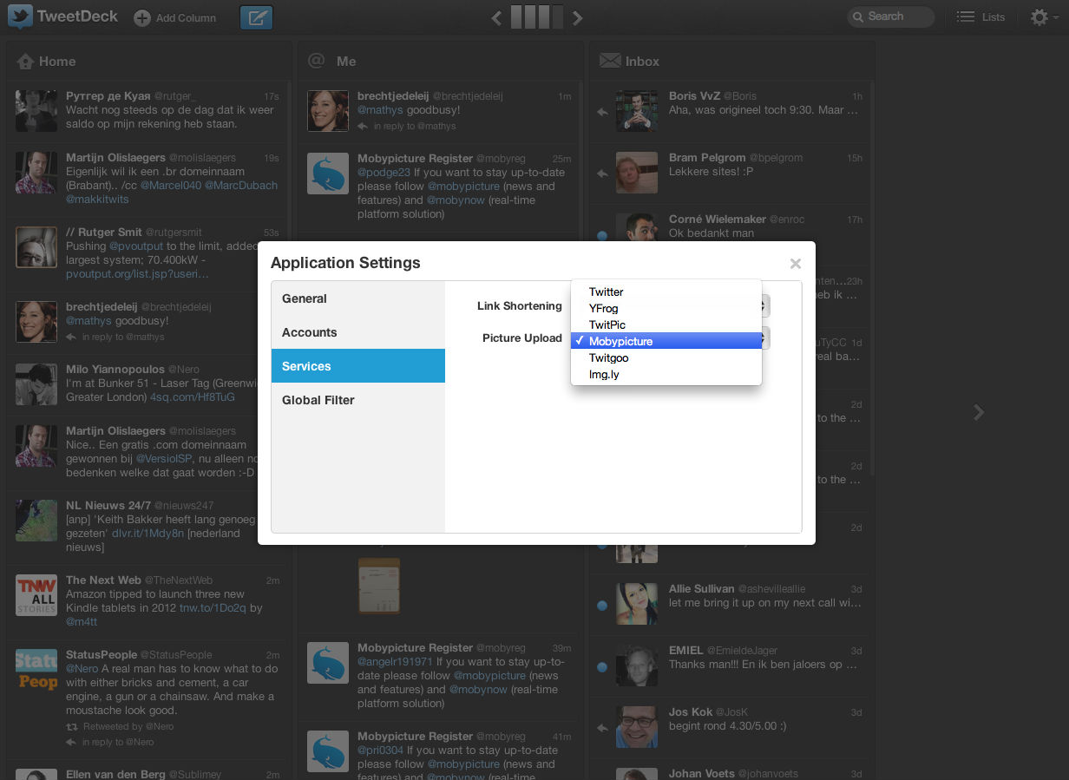Viewport: 1069px width, 780px height.
Task: Switch to the Accounts settings tab
Action: (x=309, y=332)
